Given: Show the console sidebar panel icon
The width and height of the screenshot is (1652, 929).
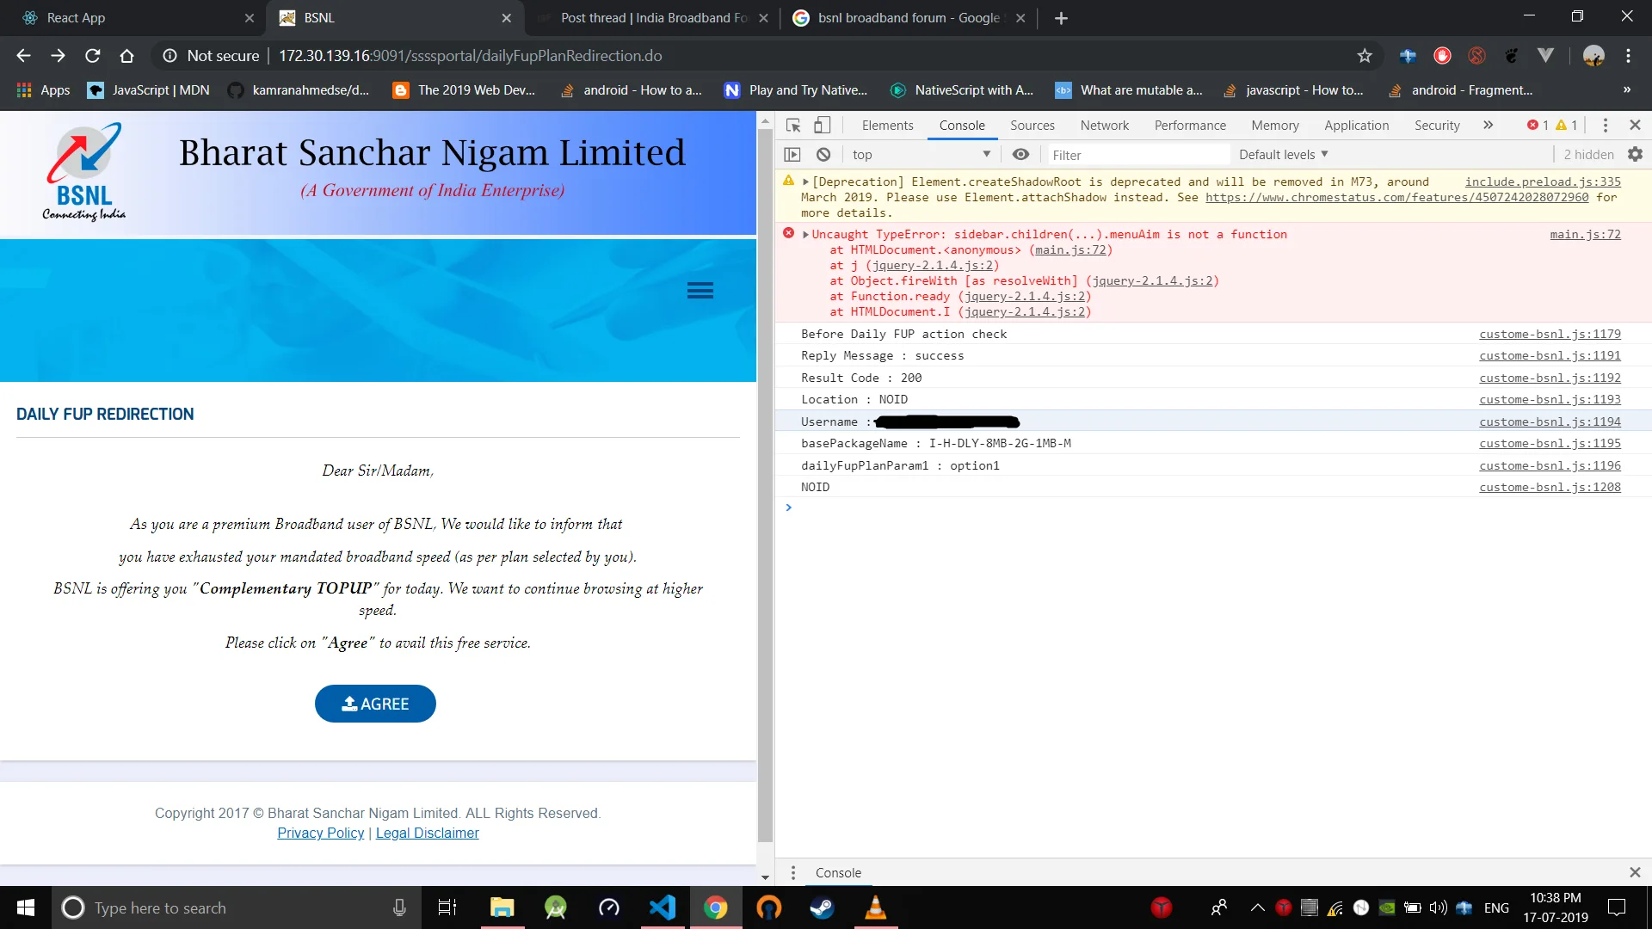Looking at the screenshot, I should (792, 155).
